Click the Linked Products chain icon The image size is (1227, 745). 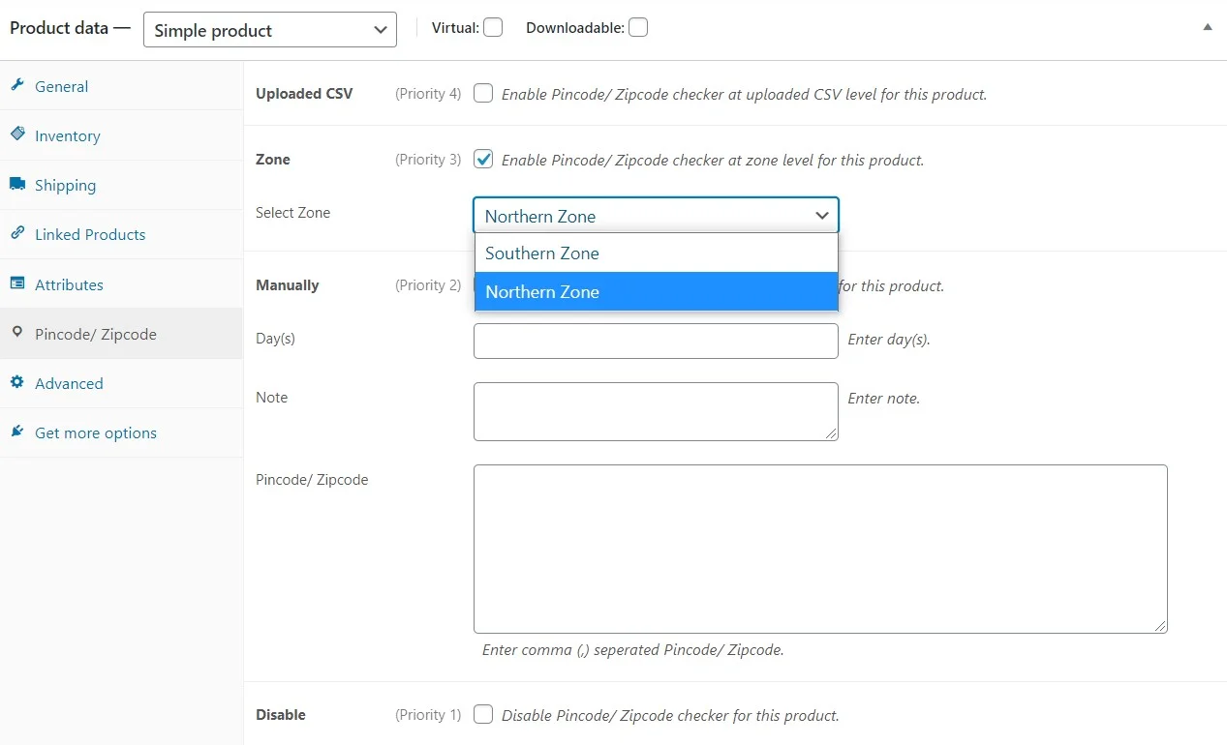[x=16, y=233]
